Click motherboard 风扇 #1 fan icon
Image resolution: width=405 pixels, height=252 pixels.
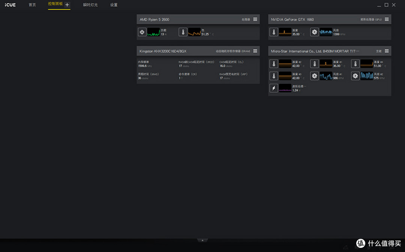tap(314, 76)
